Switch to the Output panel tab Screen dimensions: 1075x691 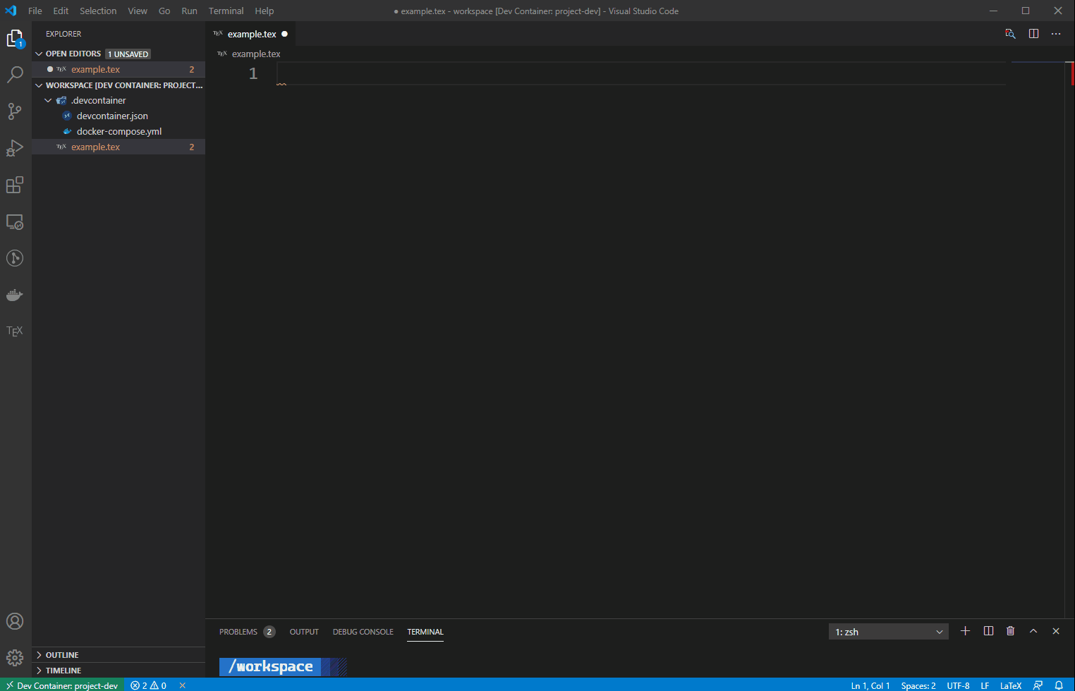click(304, 632)
